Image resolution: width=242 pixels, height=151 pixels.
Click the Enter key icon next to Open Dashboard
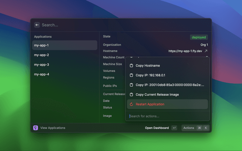174,128
